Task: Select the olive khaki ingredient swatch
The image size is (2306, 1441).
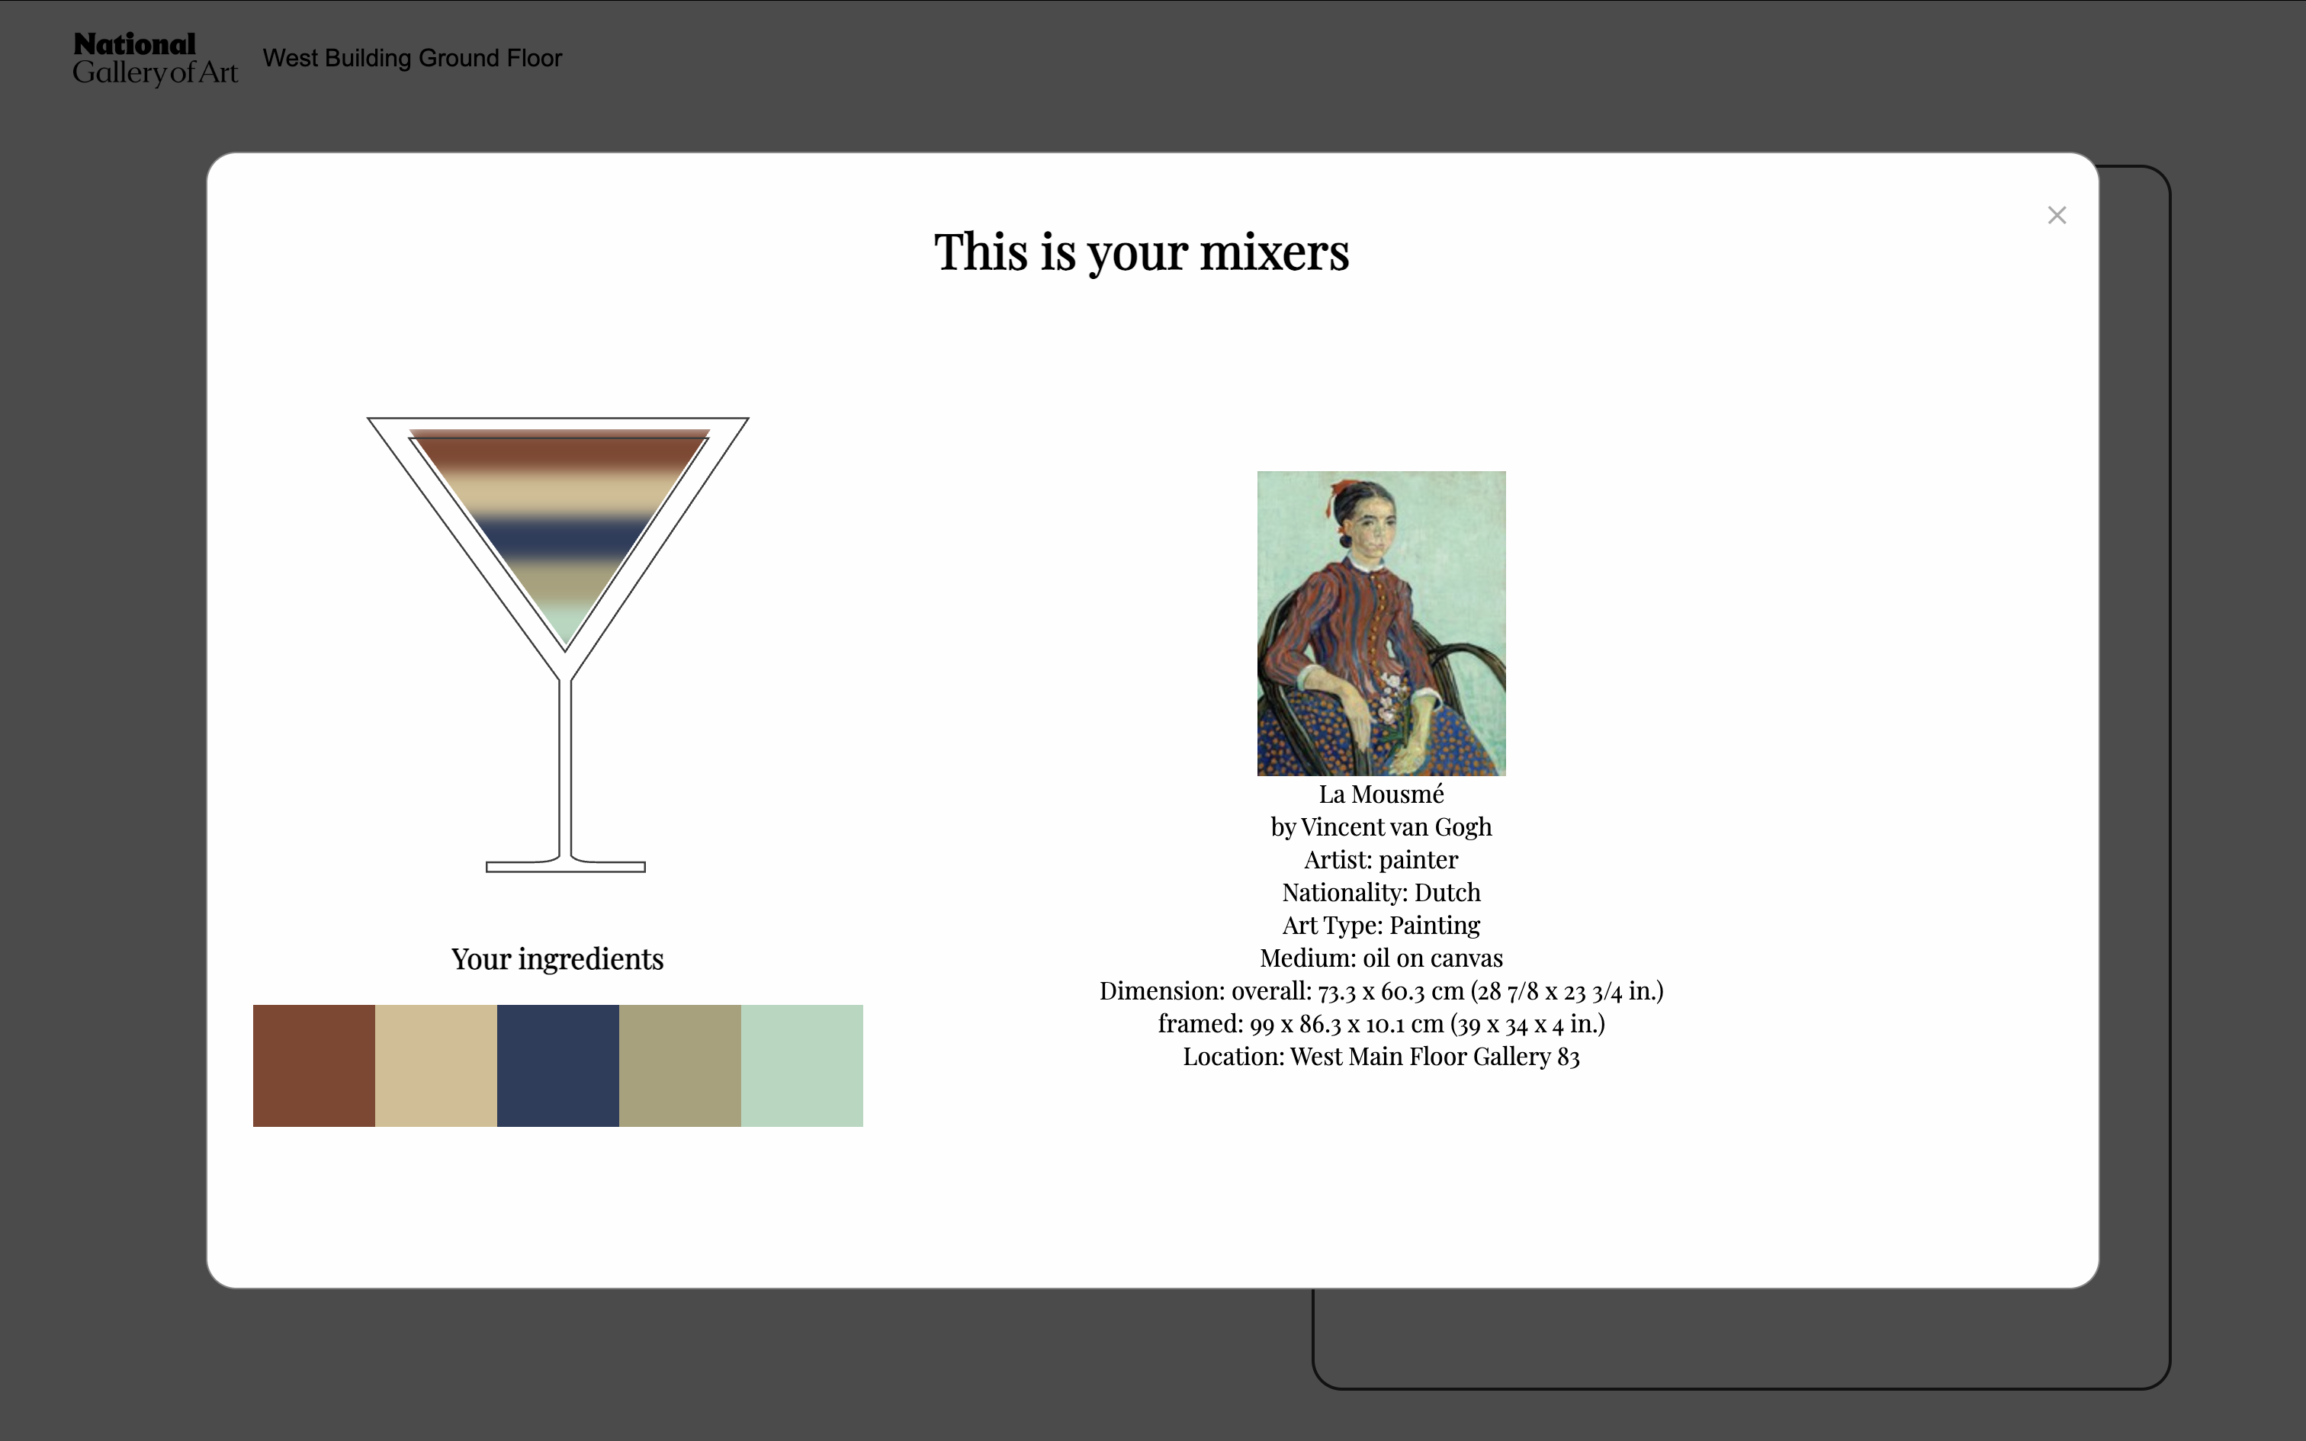Action: click(679, 1066)
